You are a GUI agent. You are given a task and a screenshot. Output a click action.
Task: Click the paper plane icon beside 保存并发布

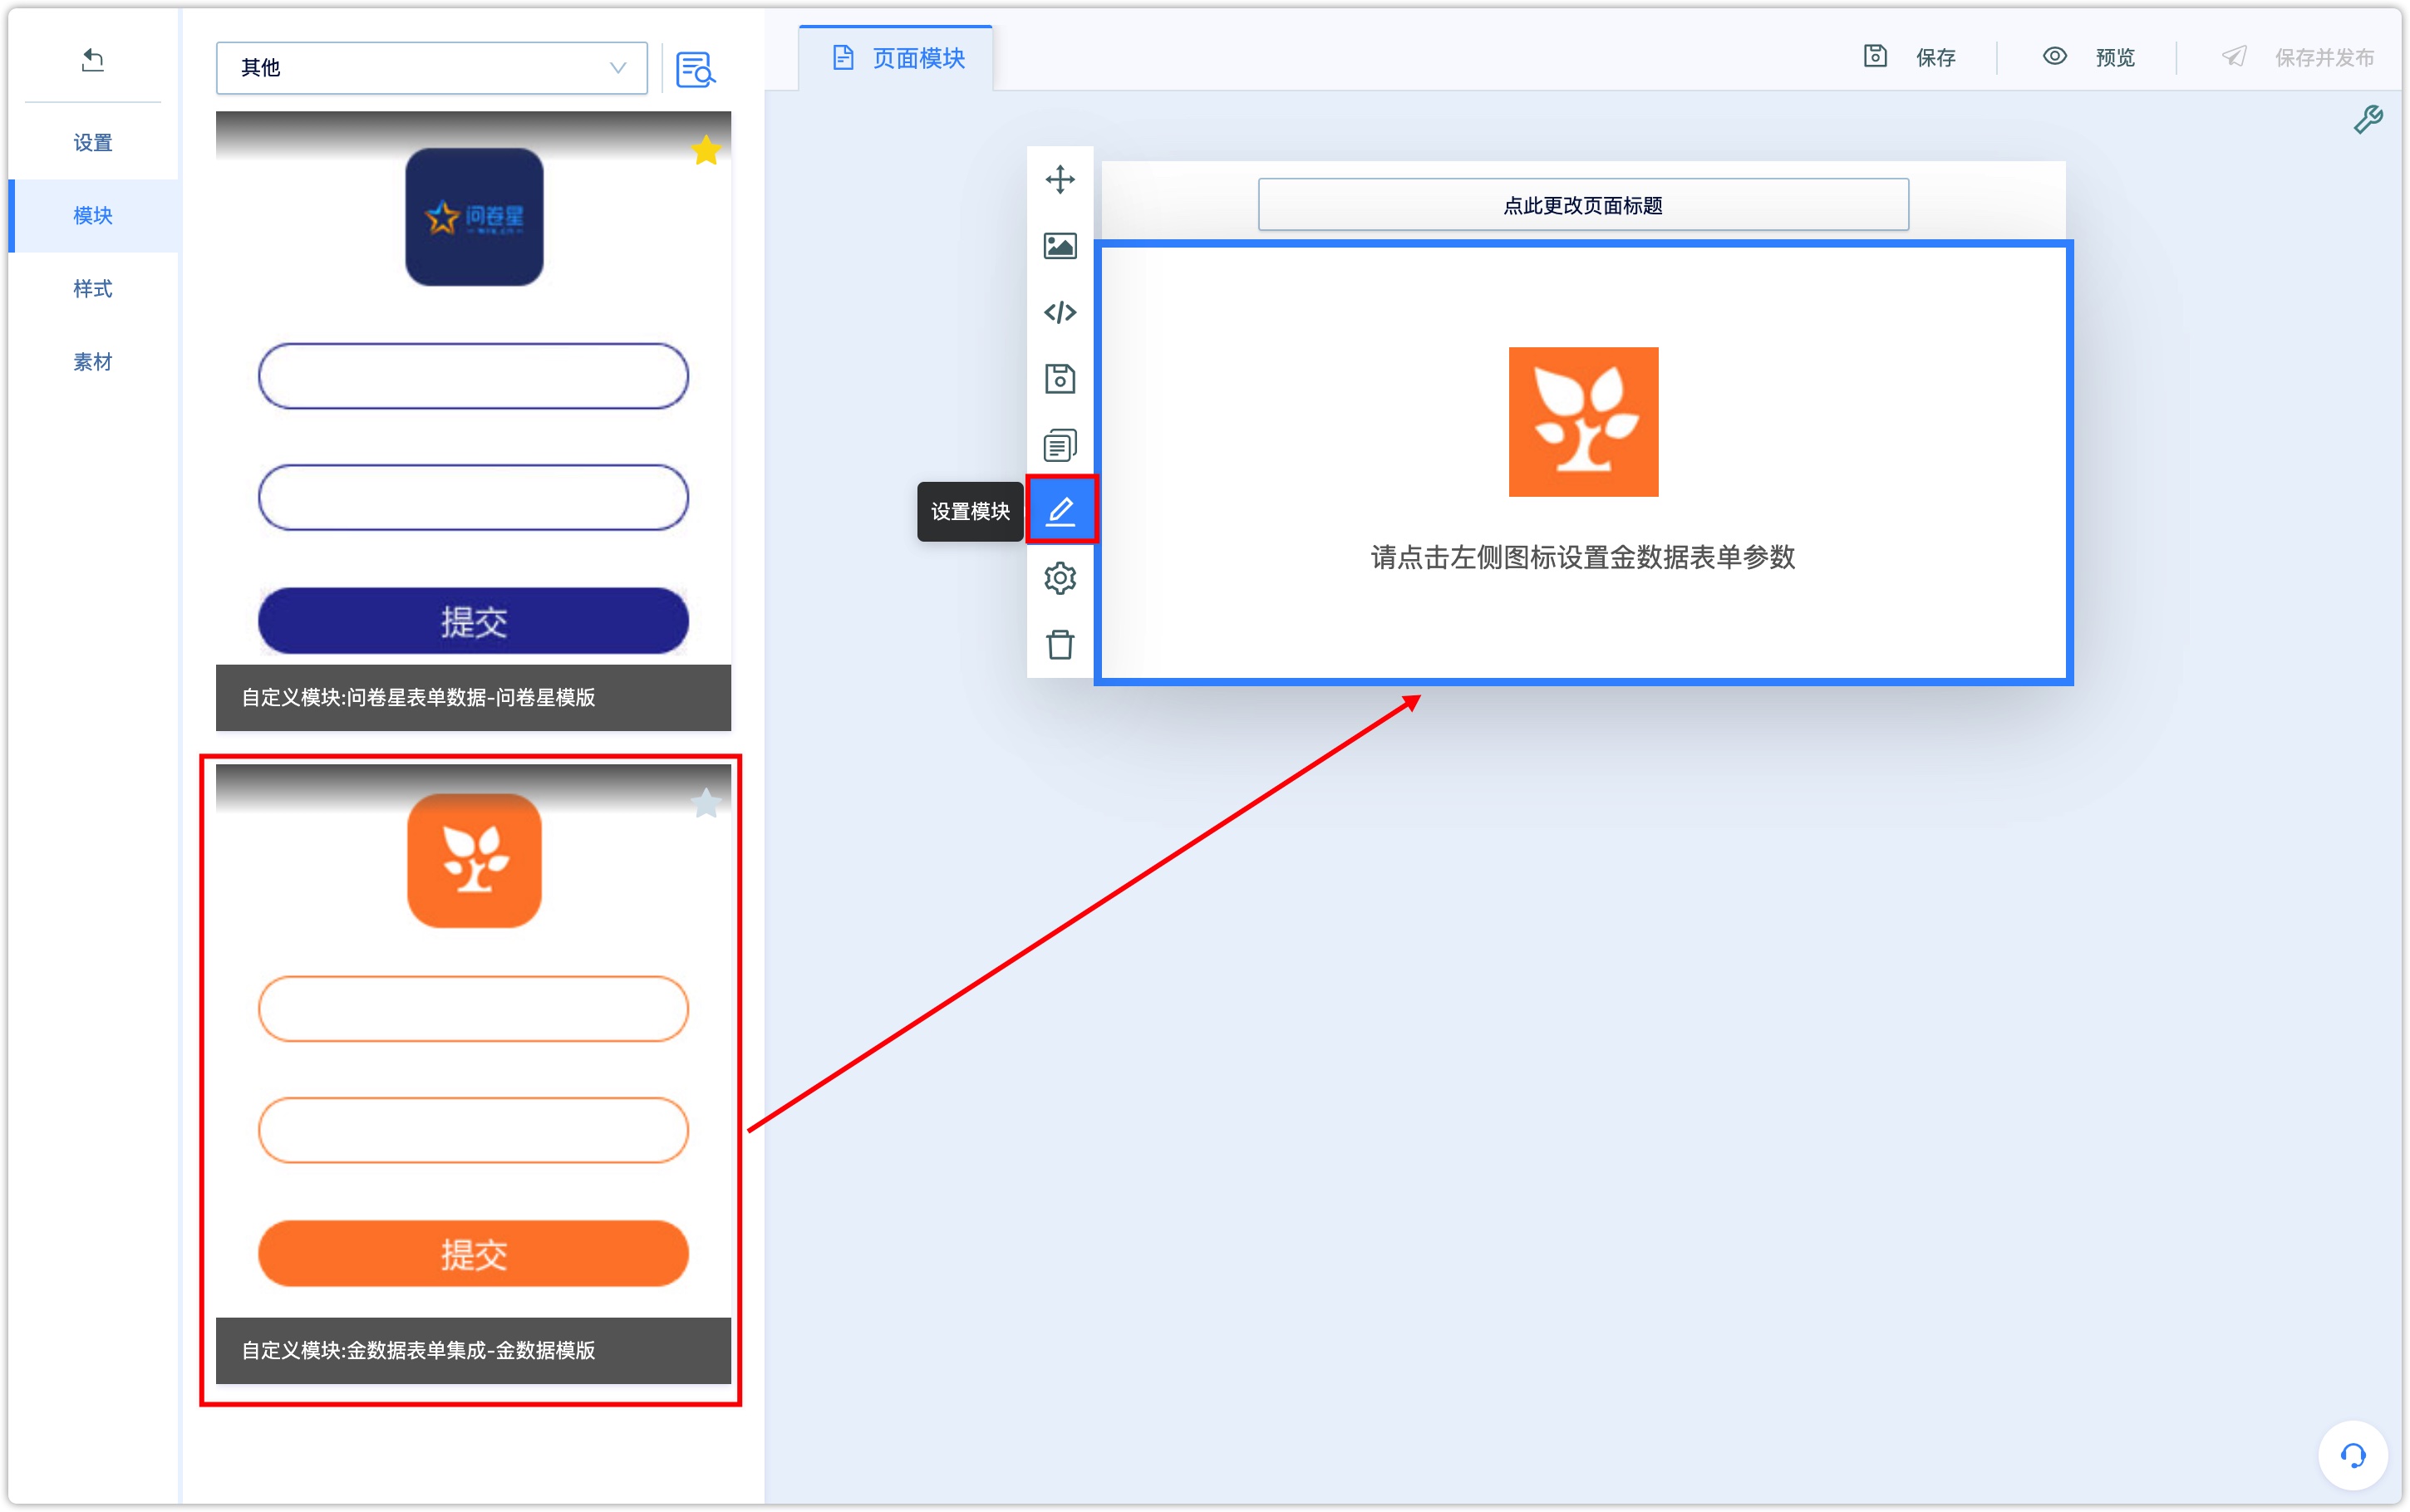pos(2234,56)
